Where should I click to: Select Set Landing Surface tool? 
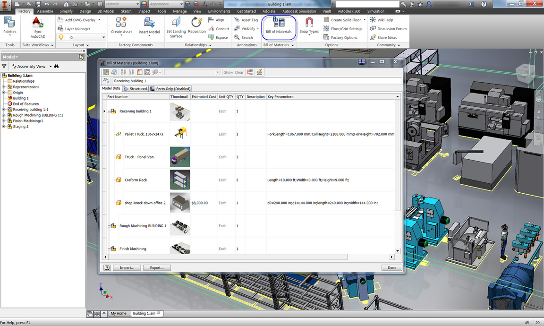(x=176, y=27)
